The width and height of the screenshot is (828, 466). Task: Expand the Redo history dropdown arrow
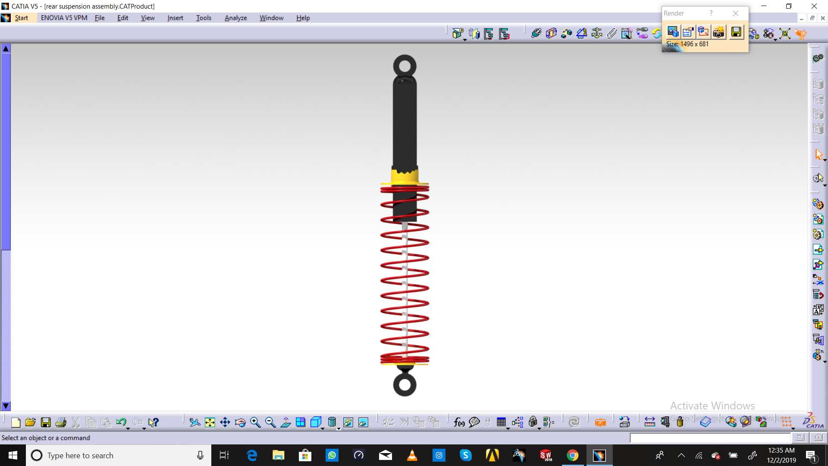[144, 428]
